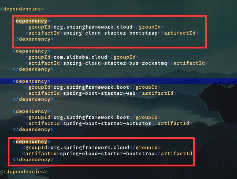
Task: Click groupId value com.alibaba.cloud
Action: coord(80,57)
